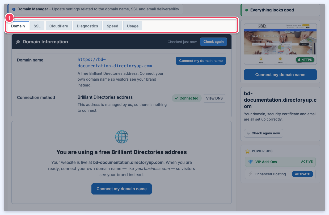Click the View DNS button
The image size is (329, 215).
click(214, 98)
